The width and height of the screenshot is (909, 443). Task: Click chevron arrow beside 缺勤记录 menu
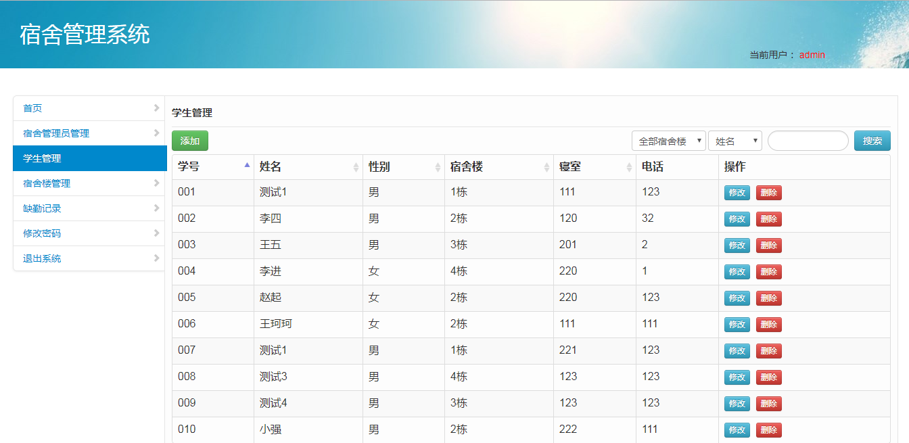tap(156, 208)
